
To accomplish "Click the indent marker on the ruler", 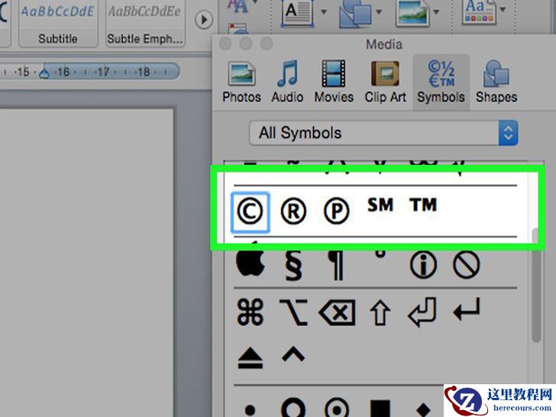I will [44, 73].
